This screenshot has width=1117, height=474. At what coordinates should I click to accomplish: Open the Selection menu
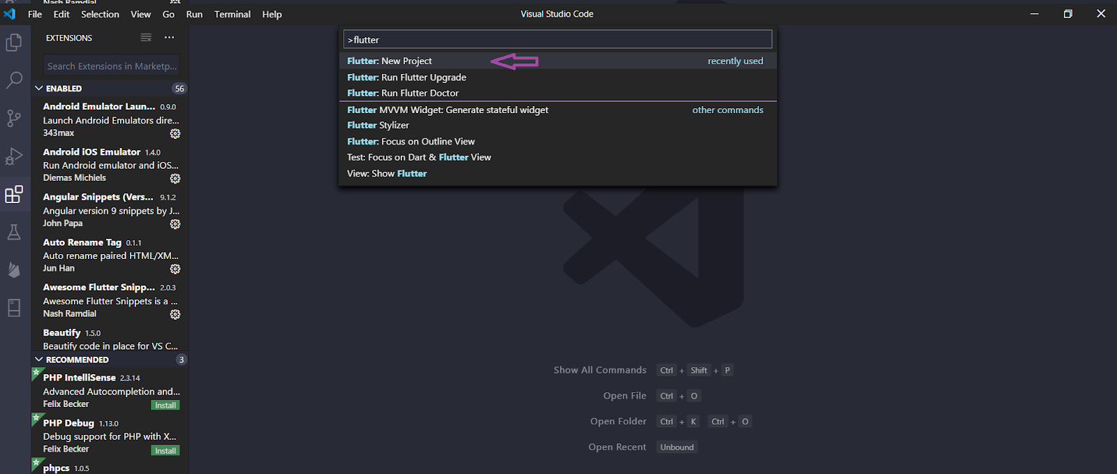point(100,14)
